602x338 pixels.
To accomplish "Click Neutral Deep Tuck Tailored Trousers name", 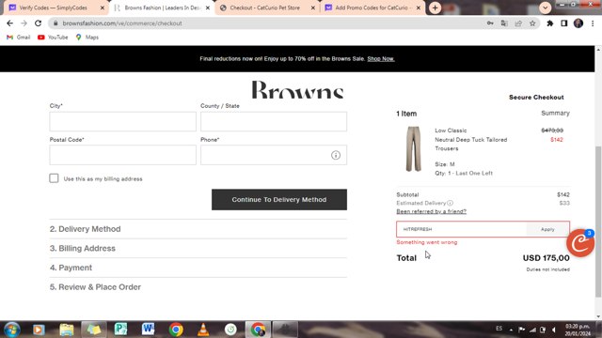I will (x=470, y=144).
